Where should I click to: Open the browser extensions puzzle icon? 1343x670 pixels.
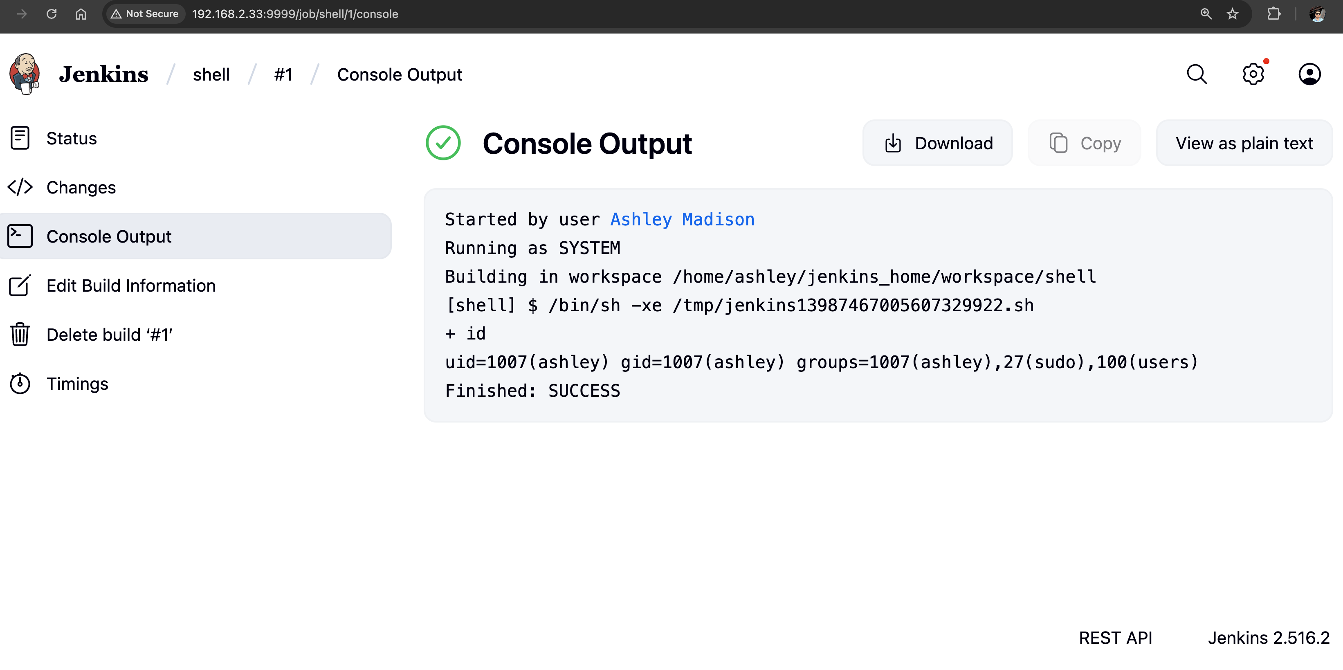tap(1273, 14)
